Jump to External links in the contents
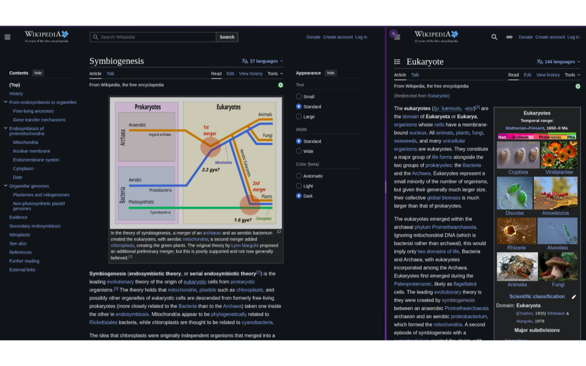Screen dimensions: 586x366 point(22,270)
